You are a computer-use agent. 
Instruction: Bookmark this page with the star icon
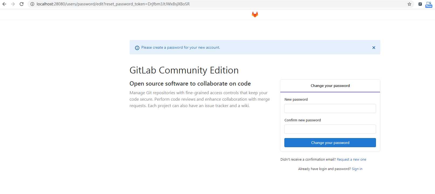[409, 4]
